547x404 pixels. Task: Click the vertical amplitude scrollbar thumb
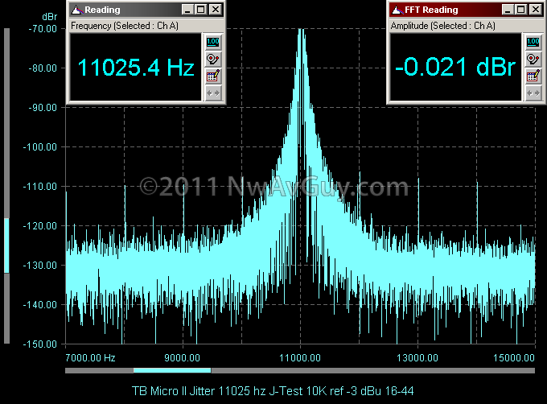coord(7,245)
